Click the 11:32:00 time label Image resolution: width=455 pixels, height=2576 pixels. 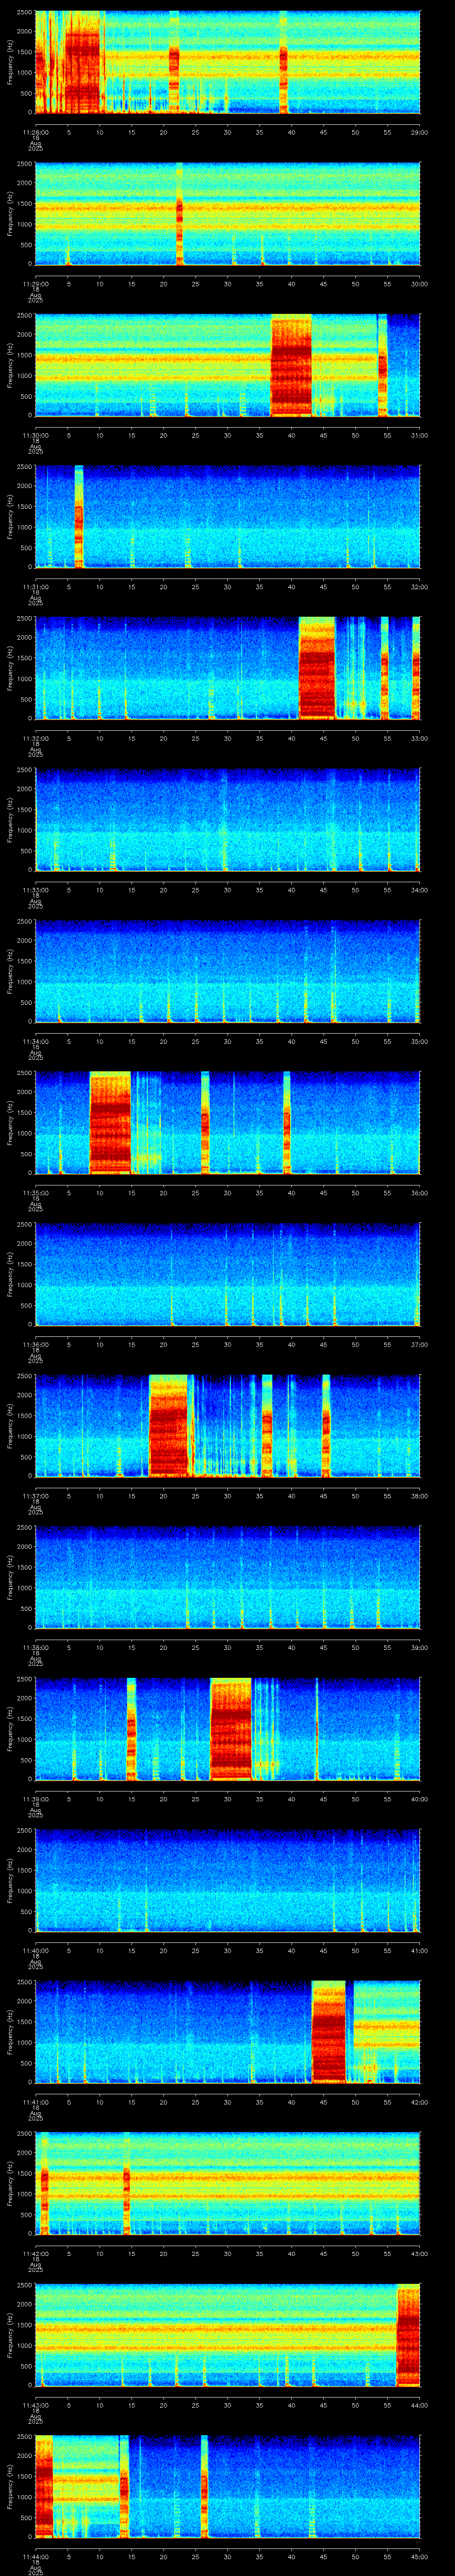coord(35,738)
